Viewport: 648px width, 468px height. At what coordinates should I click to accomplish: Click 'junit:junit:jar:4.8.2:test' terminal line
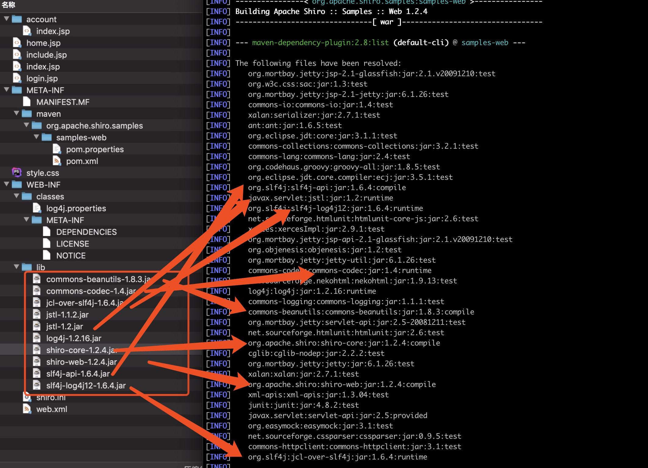[x=303, y=405]
